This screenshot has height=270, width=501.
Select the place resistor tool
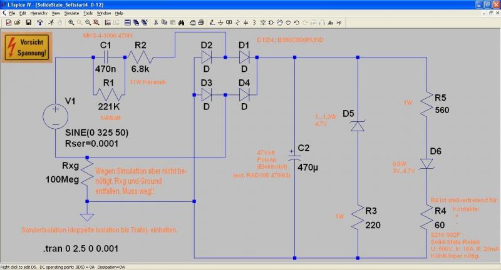pyautogui.click(x=237, y=22)
